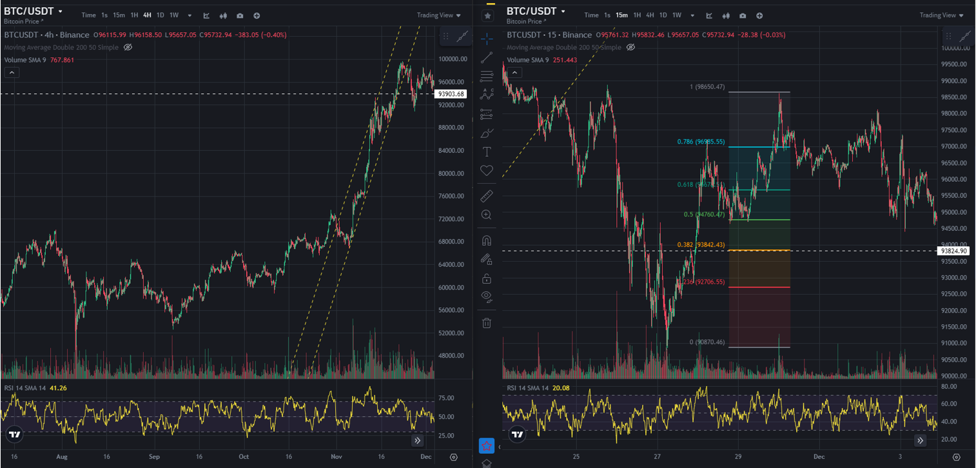The image size is (976, 468).
Task: Toggle lock all drawing tools
Action: [x=487, y=278]
